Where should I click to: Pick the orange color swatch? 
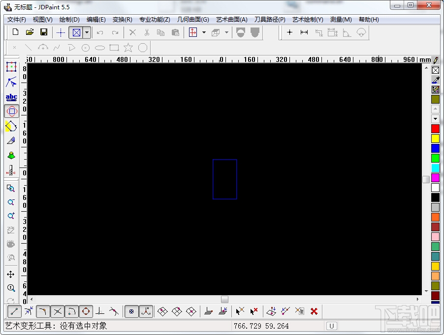click(x=435, y=217)
